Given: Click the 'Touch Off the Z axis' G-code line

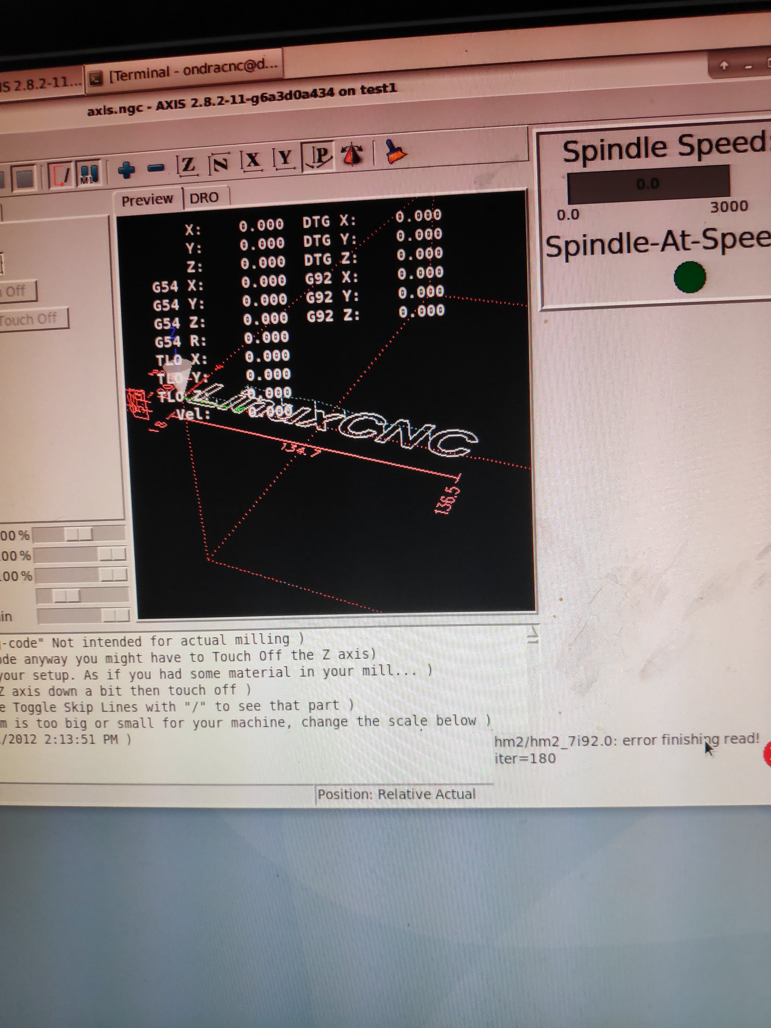Looking at the screenshot, I should [188, 657].
